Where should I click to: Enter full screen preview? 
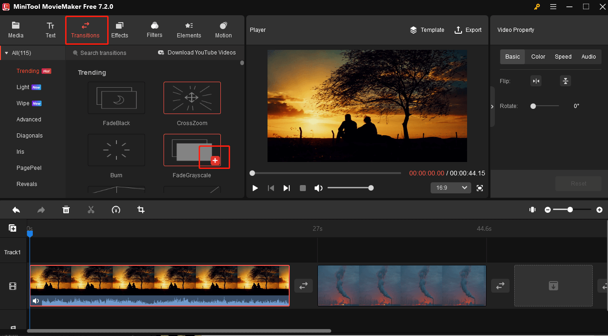tap(480, 188)
